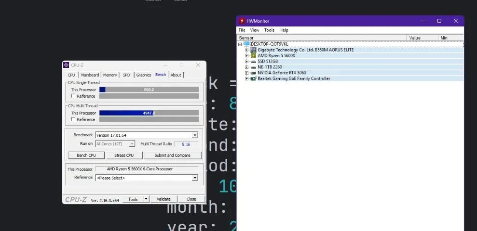Viewport: 477px width, 231px height.
Task: Minimize the HWMonitor window
Action: pyautogui.click(x=423, y=21)
